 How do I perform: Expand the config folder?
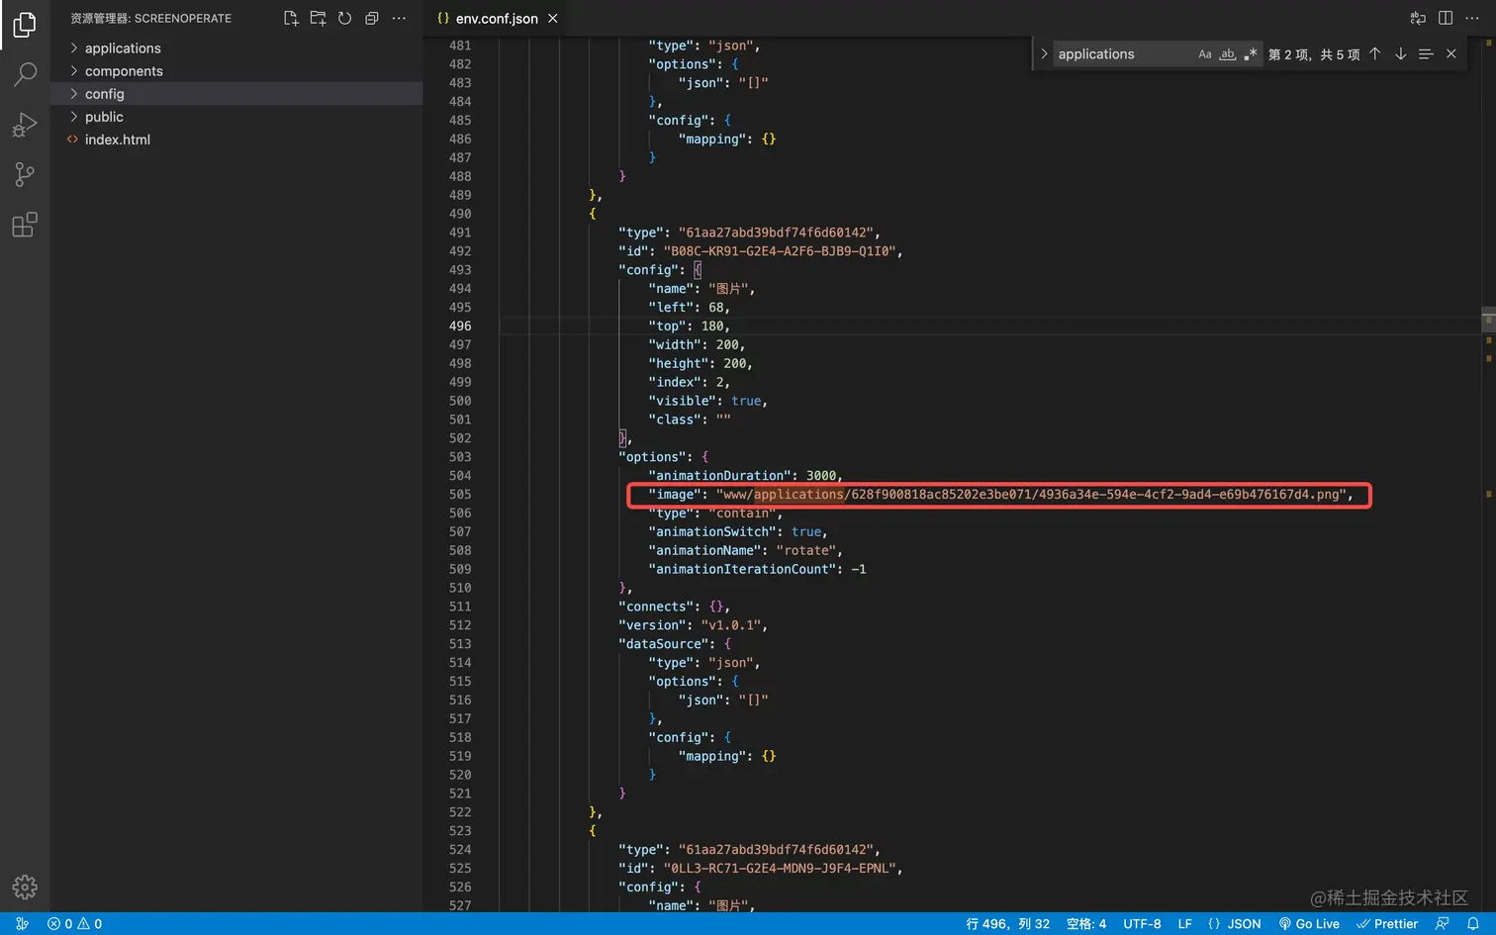pos(236,93)
